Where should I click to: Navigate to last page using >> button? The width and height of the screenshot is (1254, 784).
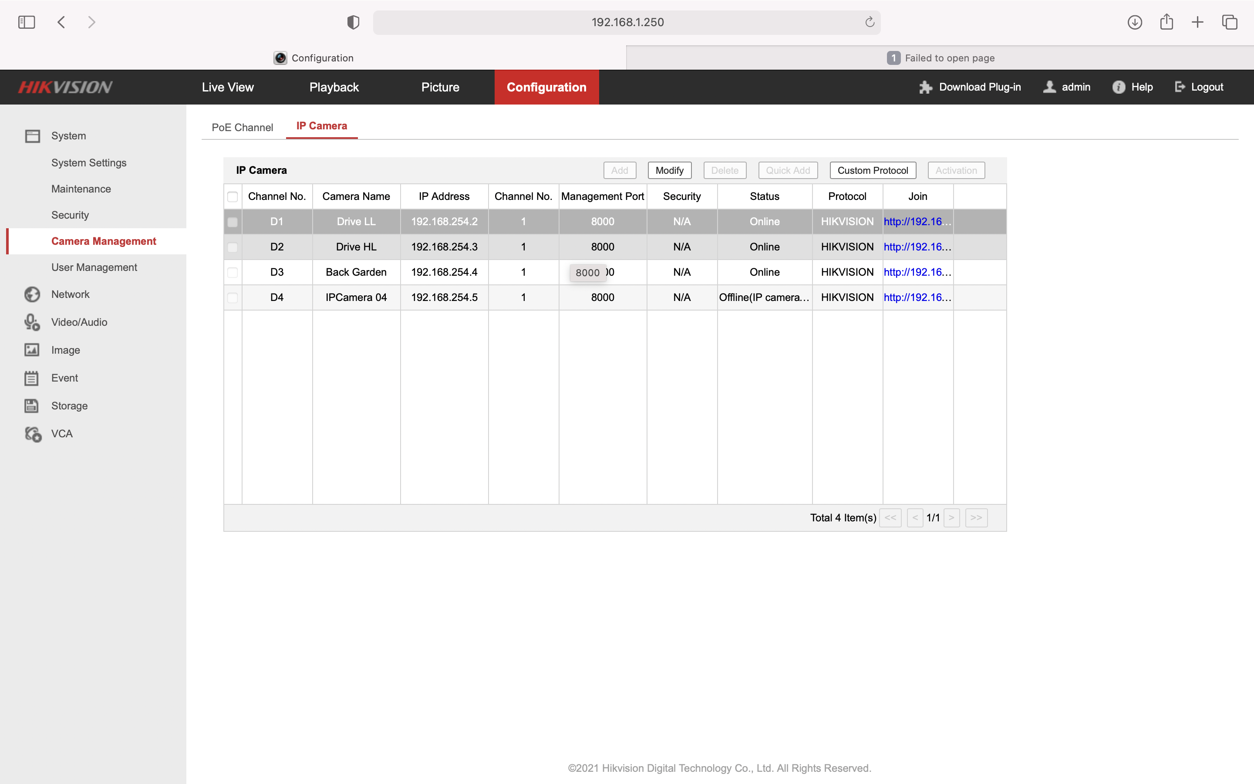(977, 517)
